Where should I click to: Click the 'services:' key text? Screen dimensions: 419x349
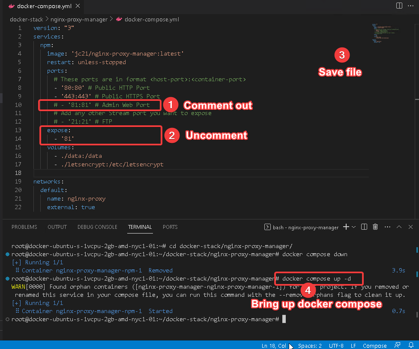click(x=48, y=36)
